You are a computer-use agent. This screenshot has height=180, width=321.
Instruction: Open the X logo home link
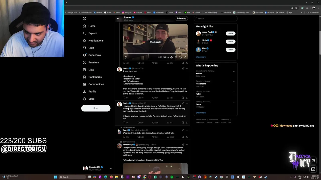(x=85, y=19)
